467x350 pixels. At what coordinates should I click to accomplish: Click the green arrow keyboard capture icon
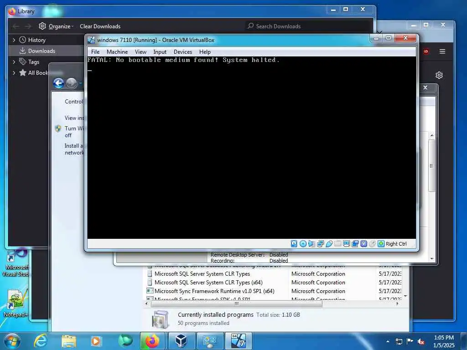(x=381, y=244)
